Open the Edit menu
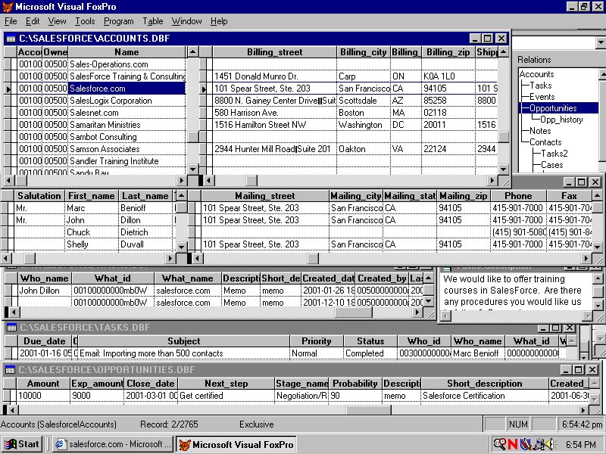 33,21
